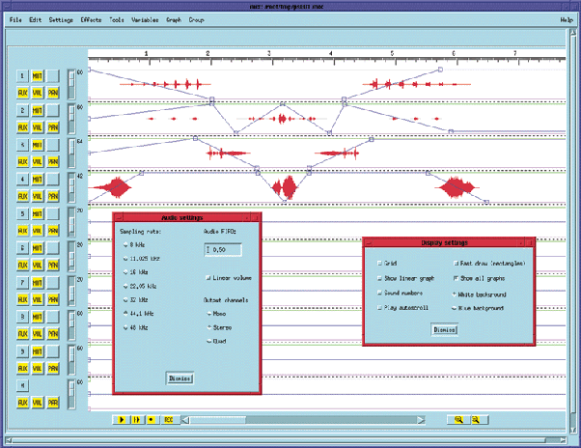Open the Effects menu
The width and height of the screenshot is (581, 448).
(x=91, y=19)
